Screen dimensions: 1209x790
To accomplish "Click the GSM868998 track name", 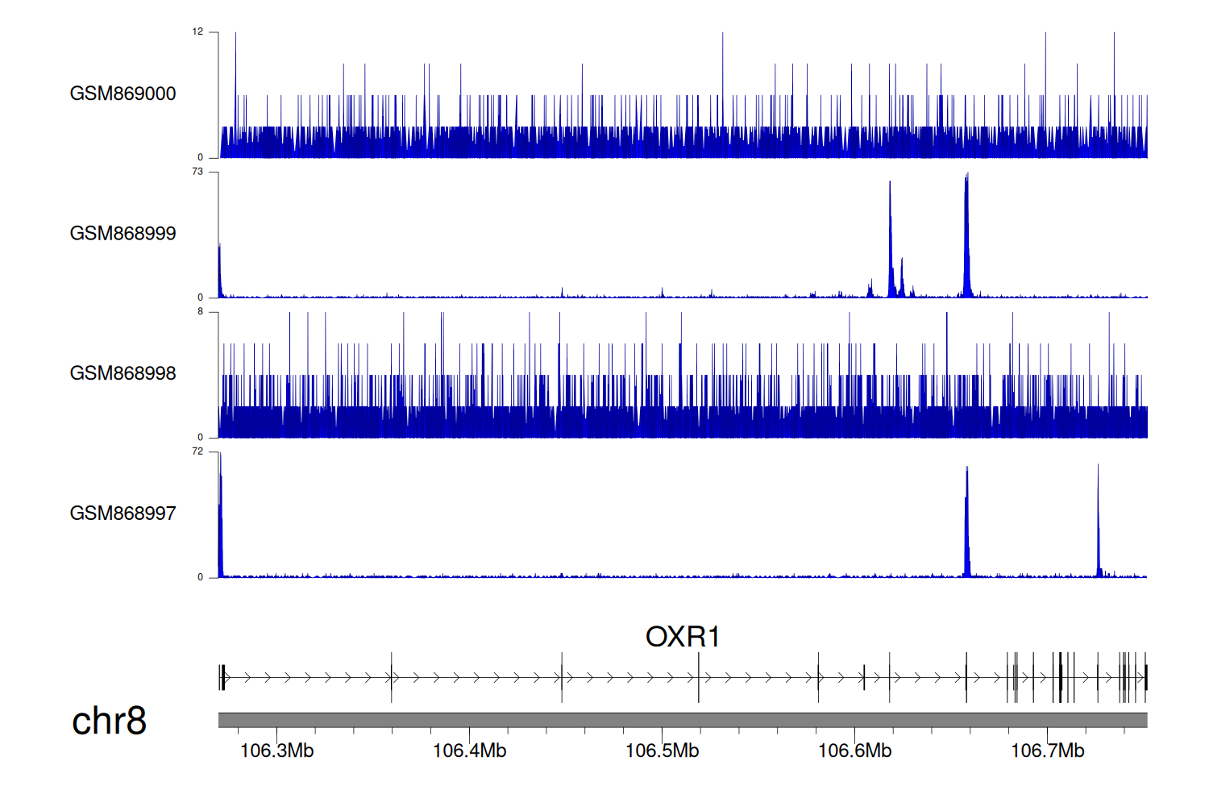I will (123, 373).
